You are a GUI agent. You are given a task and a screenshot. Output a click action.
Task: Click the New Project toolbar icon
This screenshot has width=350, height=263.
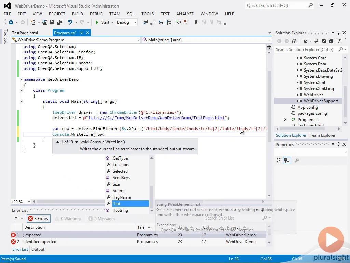point(33,22)
